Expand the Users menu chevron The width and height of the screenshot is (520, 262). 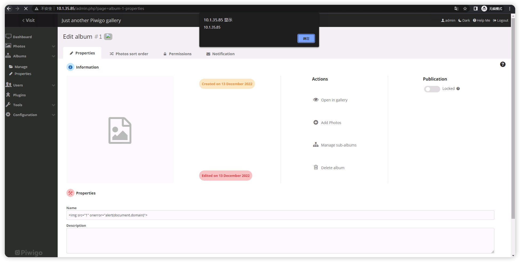click(x=53, y=85)
